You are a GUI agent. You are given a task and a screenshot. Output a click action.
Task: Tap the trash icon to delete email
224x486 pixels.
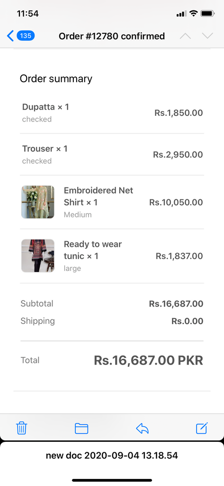[22, 428]
